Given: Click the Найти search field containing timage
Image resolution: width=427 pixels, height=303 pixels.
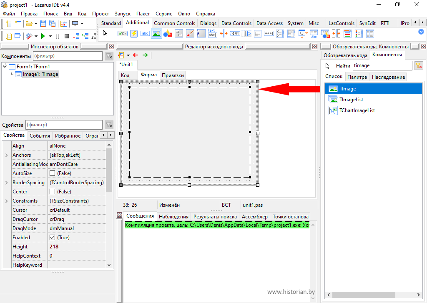Looking at the screenshot, I should pyautogui.click(x=382, y=65).
